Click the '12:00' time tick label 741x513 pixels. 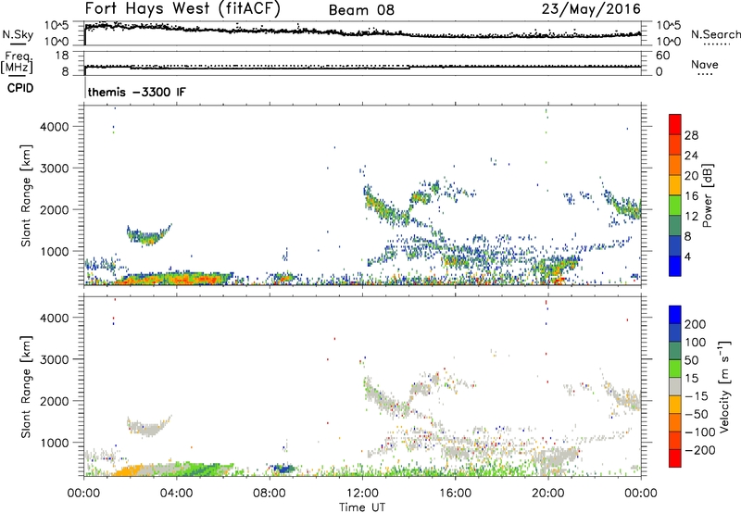coord(362,494)
